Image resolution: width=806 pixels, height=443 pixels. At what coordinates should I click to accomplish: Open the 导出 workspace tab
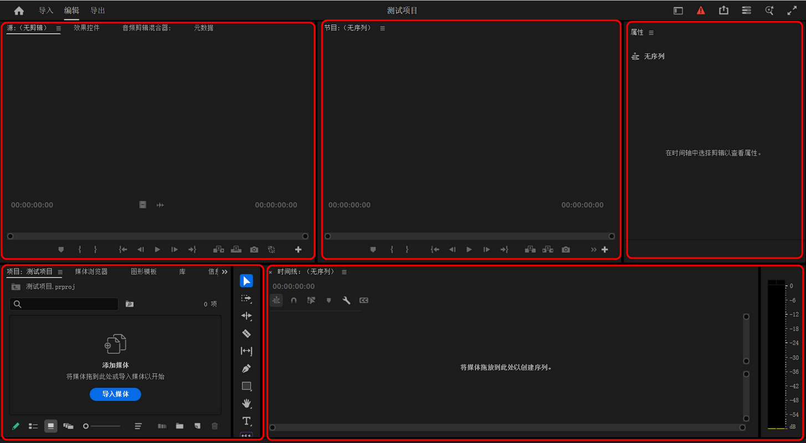[x=97, y=11]
